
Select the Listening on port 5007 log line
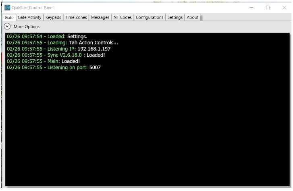click(x=54, y=67)
